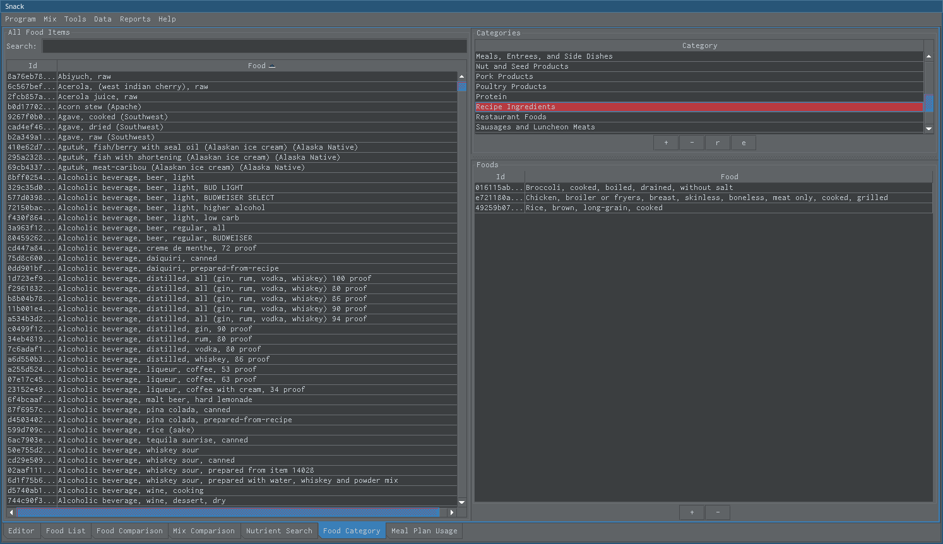Image resolution: width=943 pixels, height=544 pixels.
Task: Select 'Recipe Ingredients' highlighted category
Action: (x=699, y=107)
